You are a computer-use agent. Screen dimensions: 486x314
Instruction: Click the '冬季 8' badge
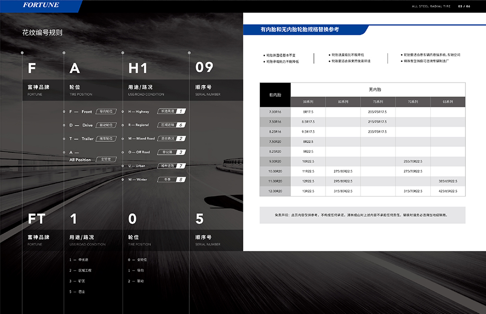pos(172,179)
